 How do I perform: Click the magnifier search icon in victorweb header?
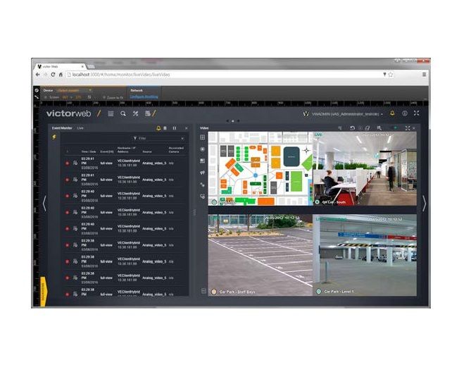[123, 113]
